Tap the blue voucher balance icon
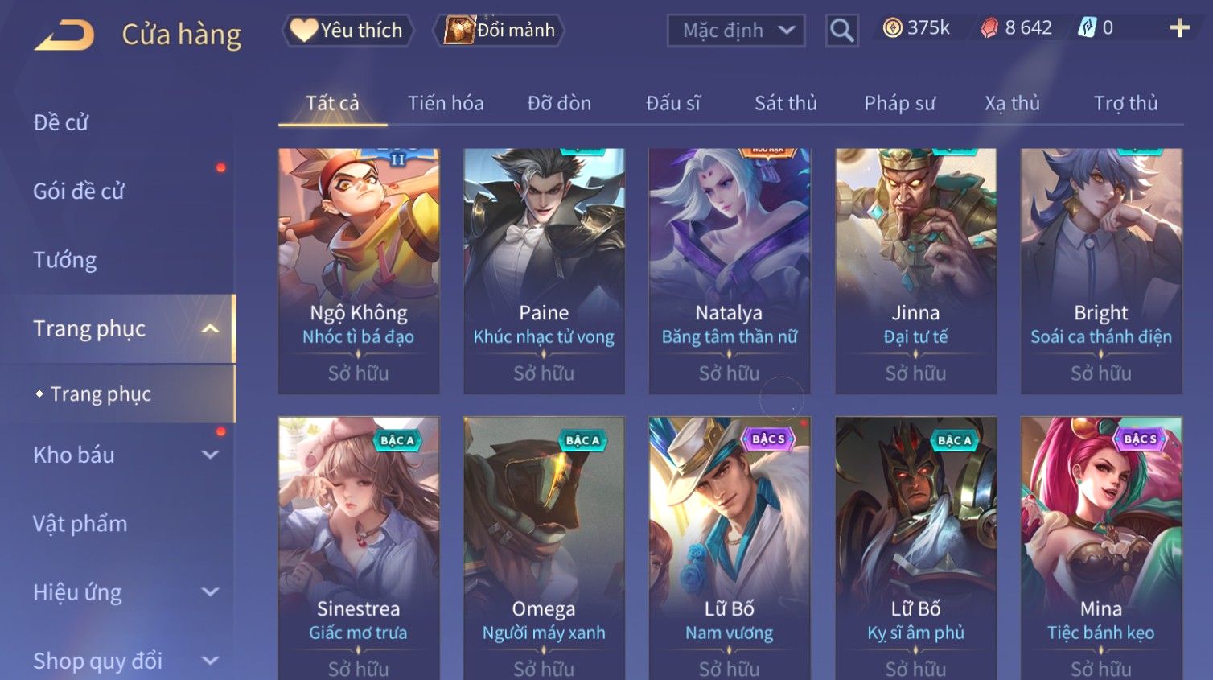This screenshot has height=680, width=1213. click(1088, 28)
